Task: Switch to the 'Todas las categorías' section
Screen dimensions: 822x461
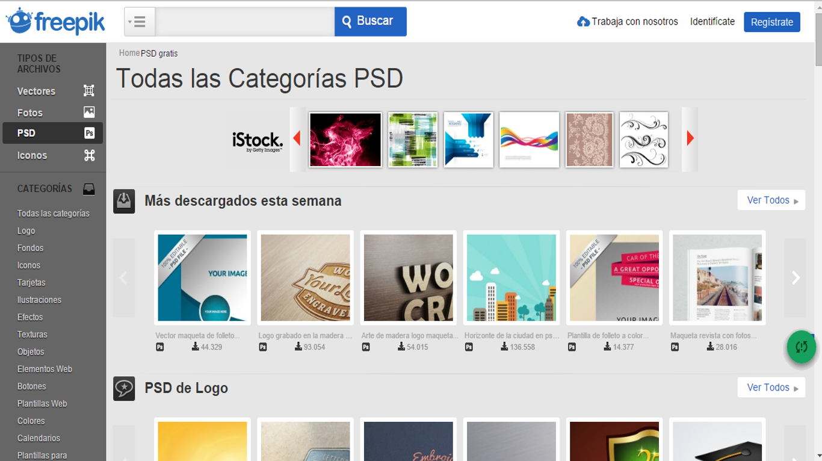Action: [x=53, y=213]
